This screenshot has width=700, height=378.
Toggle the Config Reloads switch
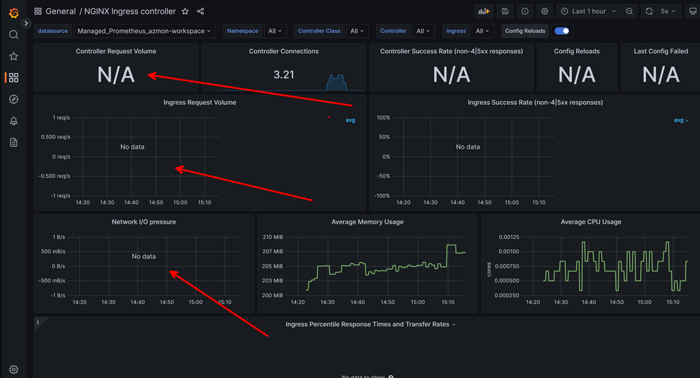[561, 31]
